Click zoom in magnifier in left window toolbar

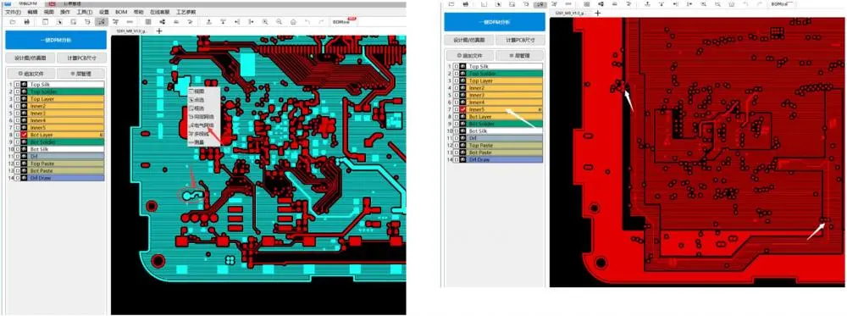[264, 22]
